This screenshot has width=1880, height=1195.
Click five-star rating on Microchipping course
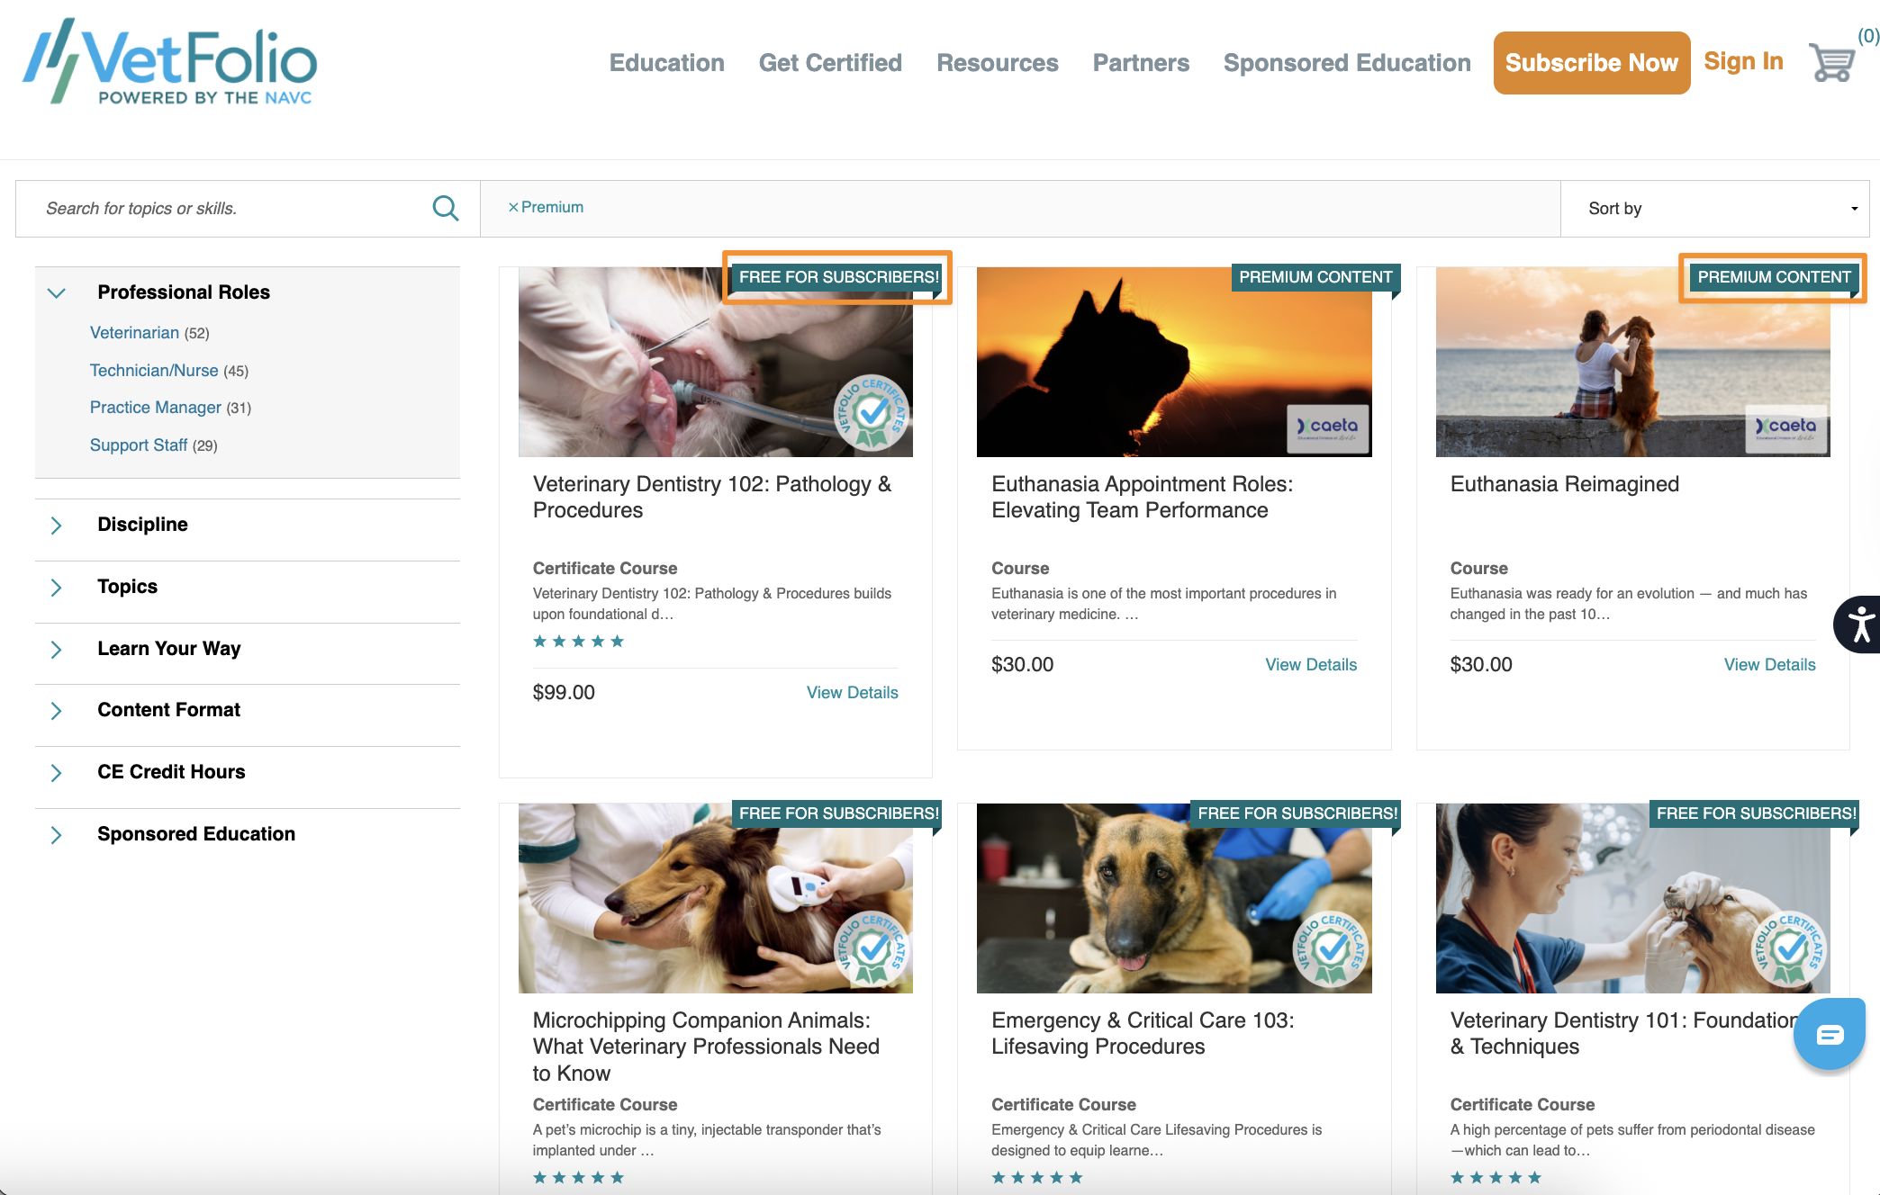578,1178
